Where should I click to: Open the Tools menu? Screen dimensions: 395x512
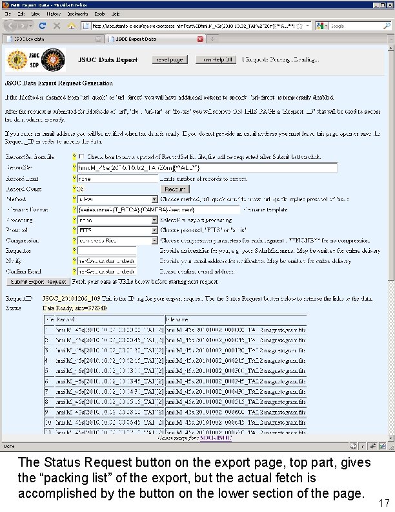pos(100,14)
